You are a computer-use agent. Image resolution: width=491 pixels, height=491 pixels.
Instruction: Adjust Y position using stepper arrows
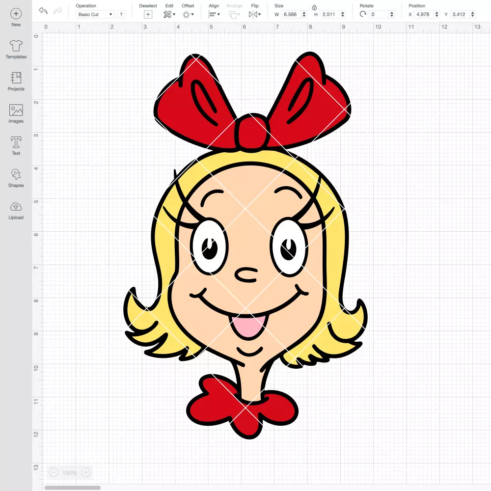(473, 14)
